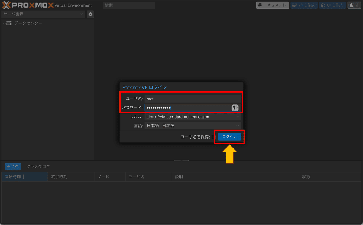Click the CTを作成 button
The image size is (363, 225).
[332, 5]
